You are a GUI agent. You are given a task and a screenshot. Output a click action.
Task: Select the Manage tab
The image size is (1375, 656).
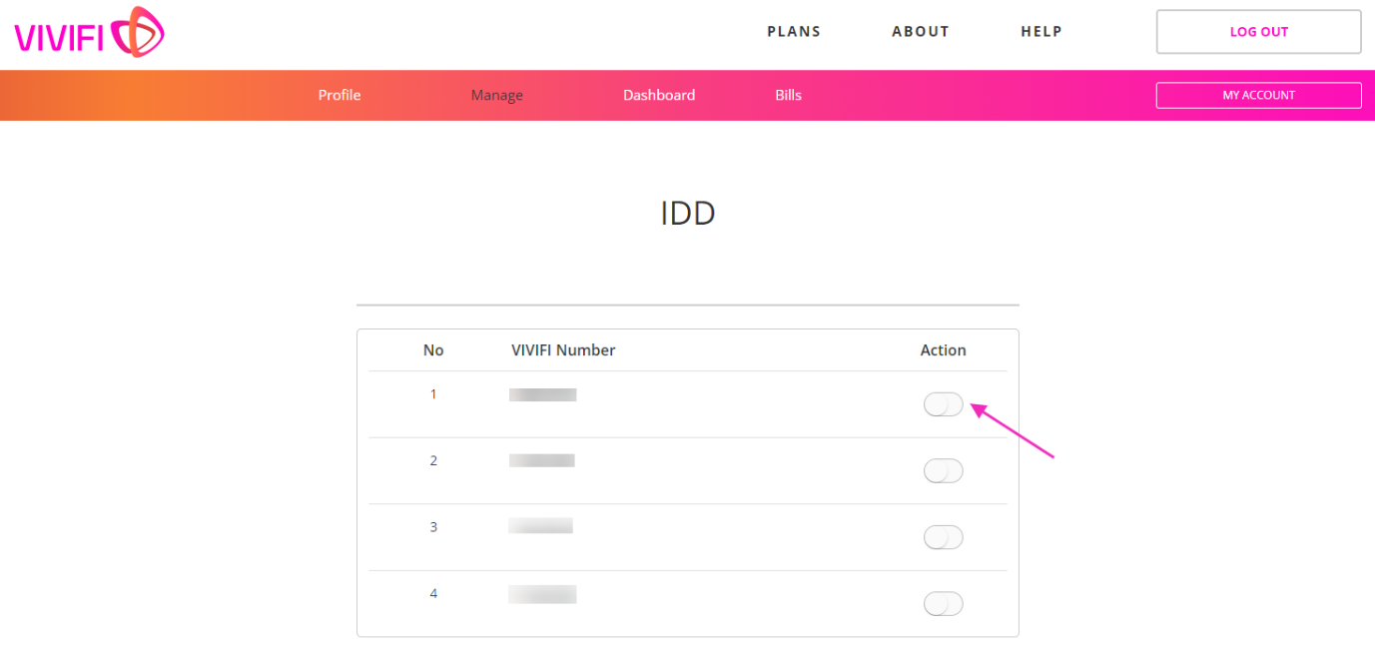point(497,96)
